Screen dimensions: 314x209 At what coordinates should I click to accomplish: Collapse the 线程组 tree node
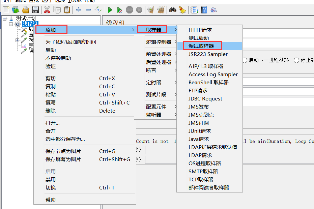[11, 24]
